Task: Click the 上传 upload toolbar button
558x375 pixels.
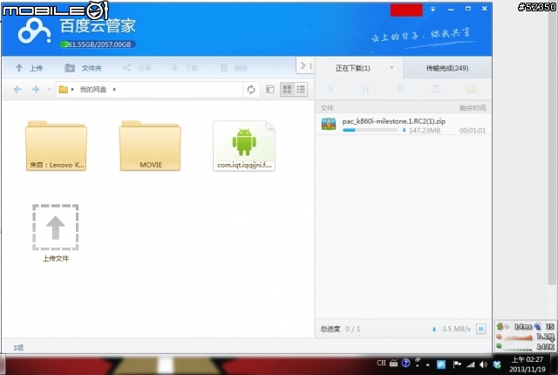Action: pyautogui.click(x=29, y=68)
